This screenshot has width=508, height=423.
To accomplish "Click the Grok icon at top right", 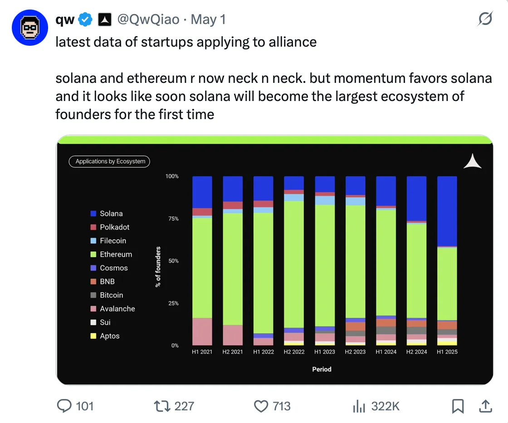I will (485, 19).
